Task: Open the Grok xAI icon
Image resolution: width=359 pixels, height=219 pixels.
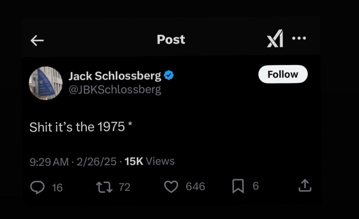Action: coord(275,39)
